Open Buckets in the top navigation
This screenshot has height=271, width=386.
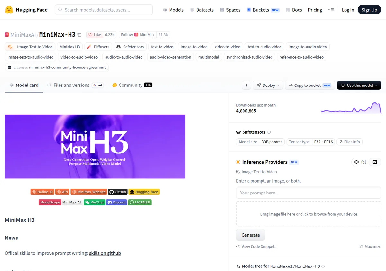coord(263,10)
